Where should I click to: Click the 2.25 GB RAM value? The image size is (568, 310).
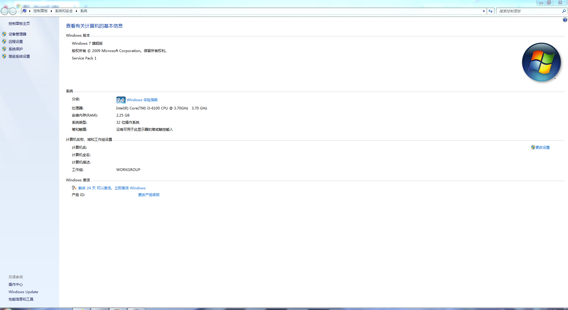(123, 115)
